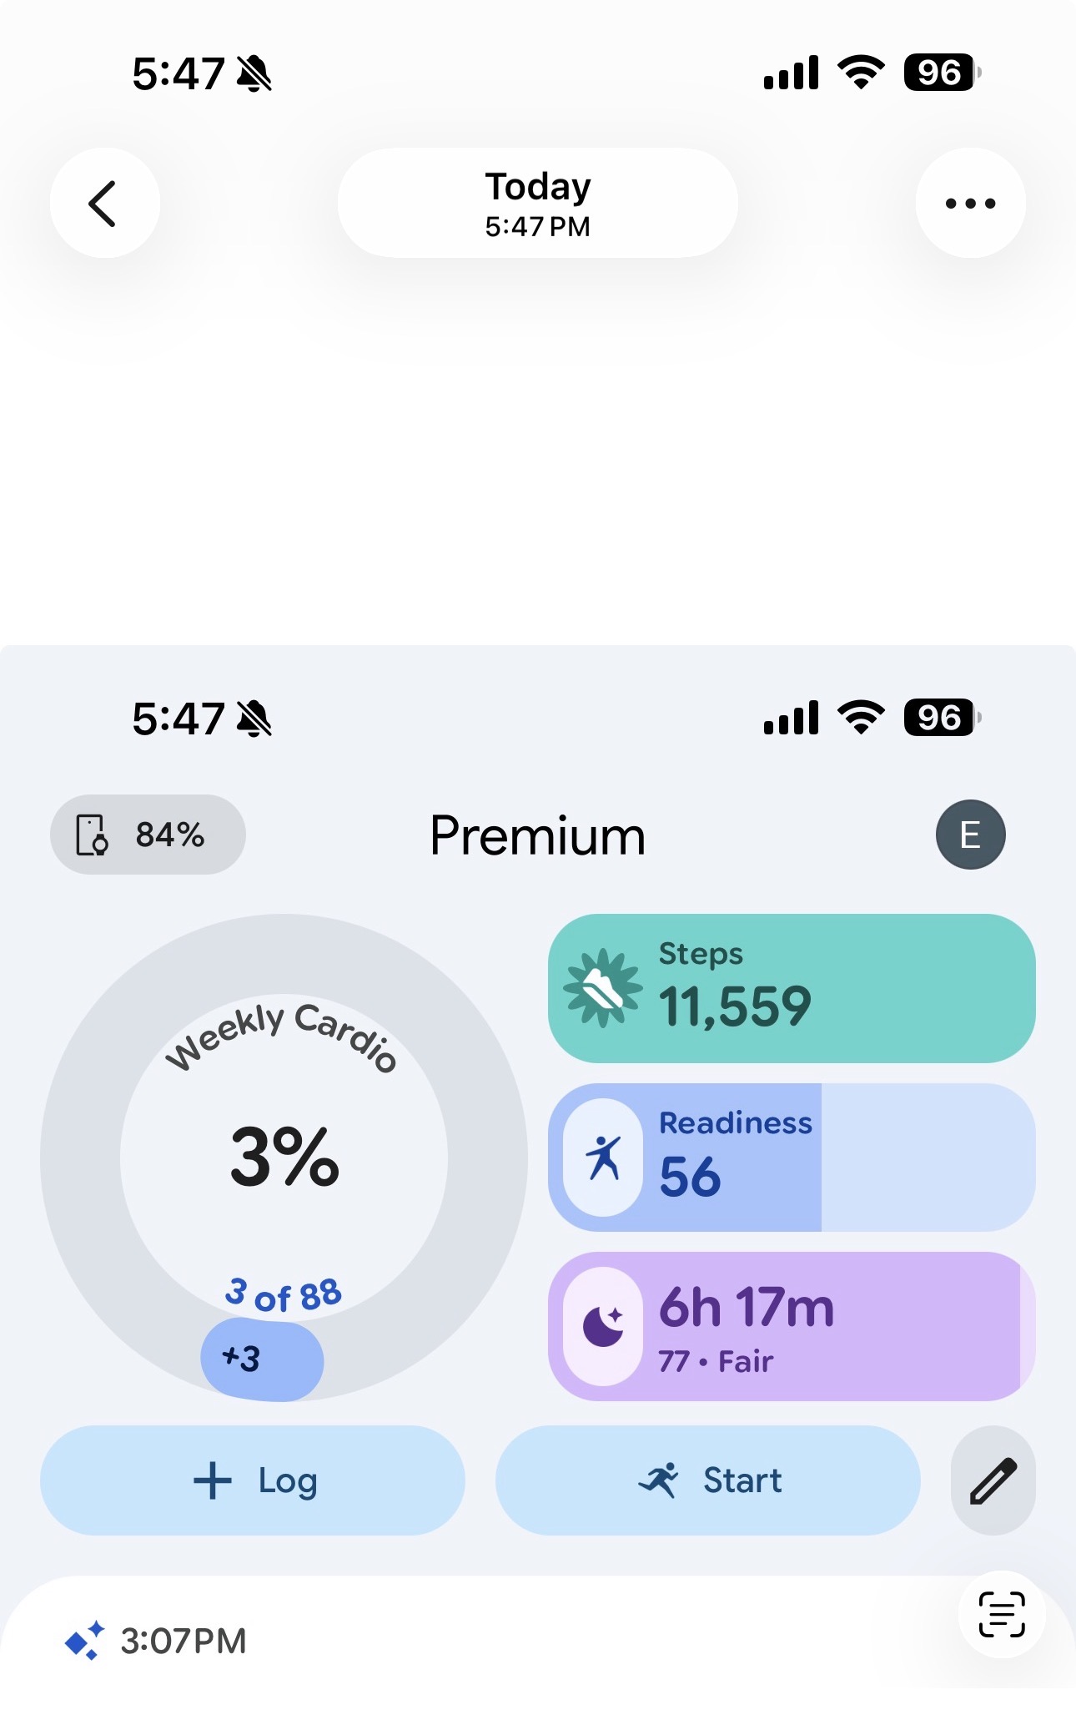Tap the Premium title
The image size is (1076, 1725).
click(538, 835)
